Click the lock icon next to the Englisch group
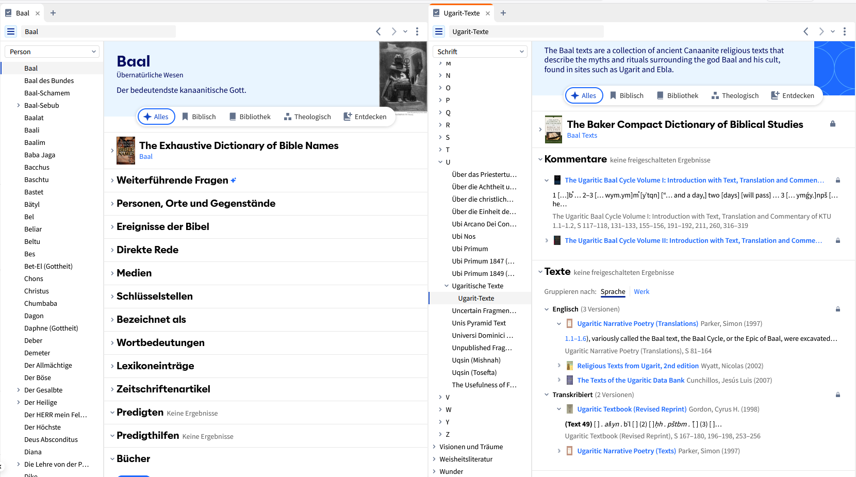Viewport: 856px width, 477px height. tap(837, 308)
